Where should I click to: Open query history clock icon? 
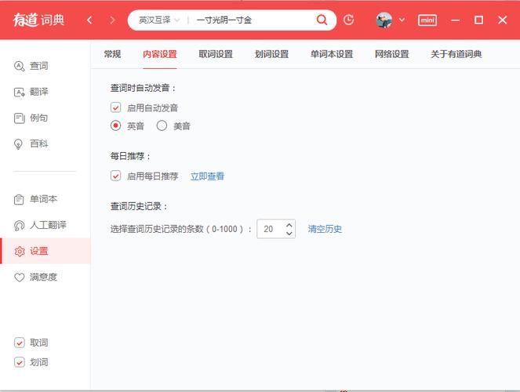click(x=348, y=20)
